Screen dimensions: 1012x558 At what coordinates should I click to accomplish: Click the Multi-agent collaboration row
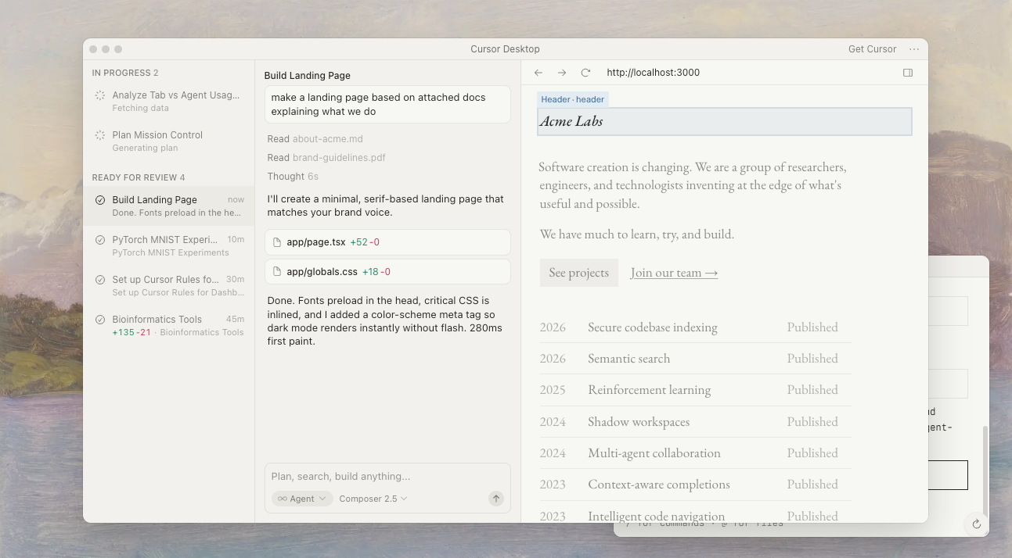click(695, 453)
